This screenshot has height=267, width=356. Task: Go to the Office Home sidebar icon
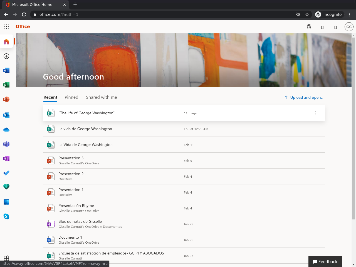(x=6, y=42)
